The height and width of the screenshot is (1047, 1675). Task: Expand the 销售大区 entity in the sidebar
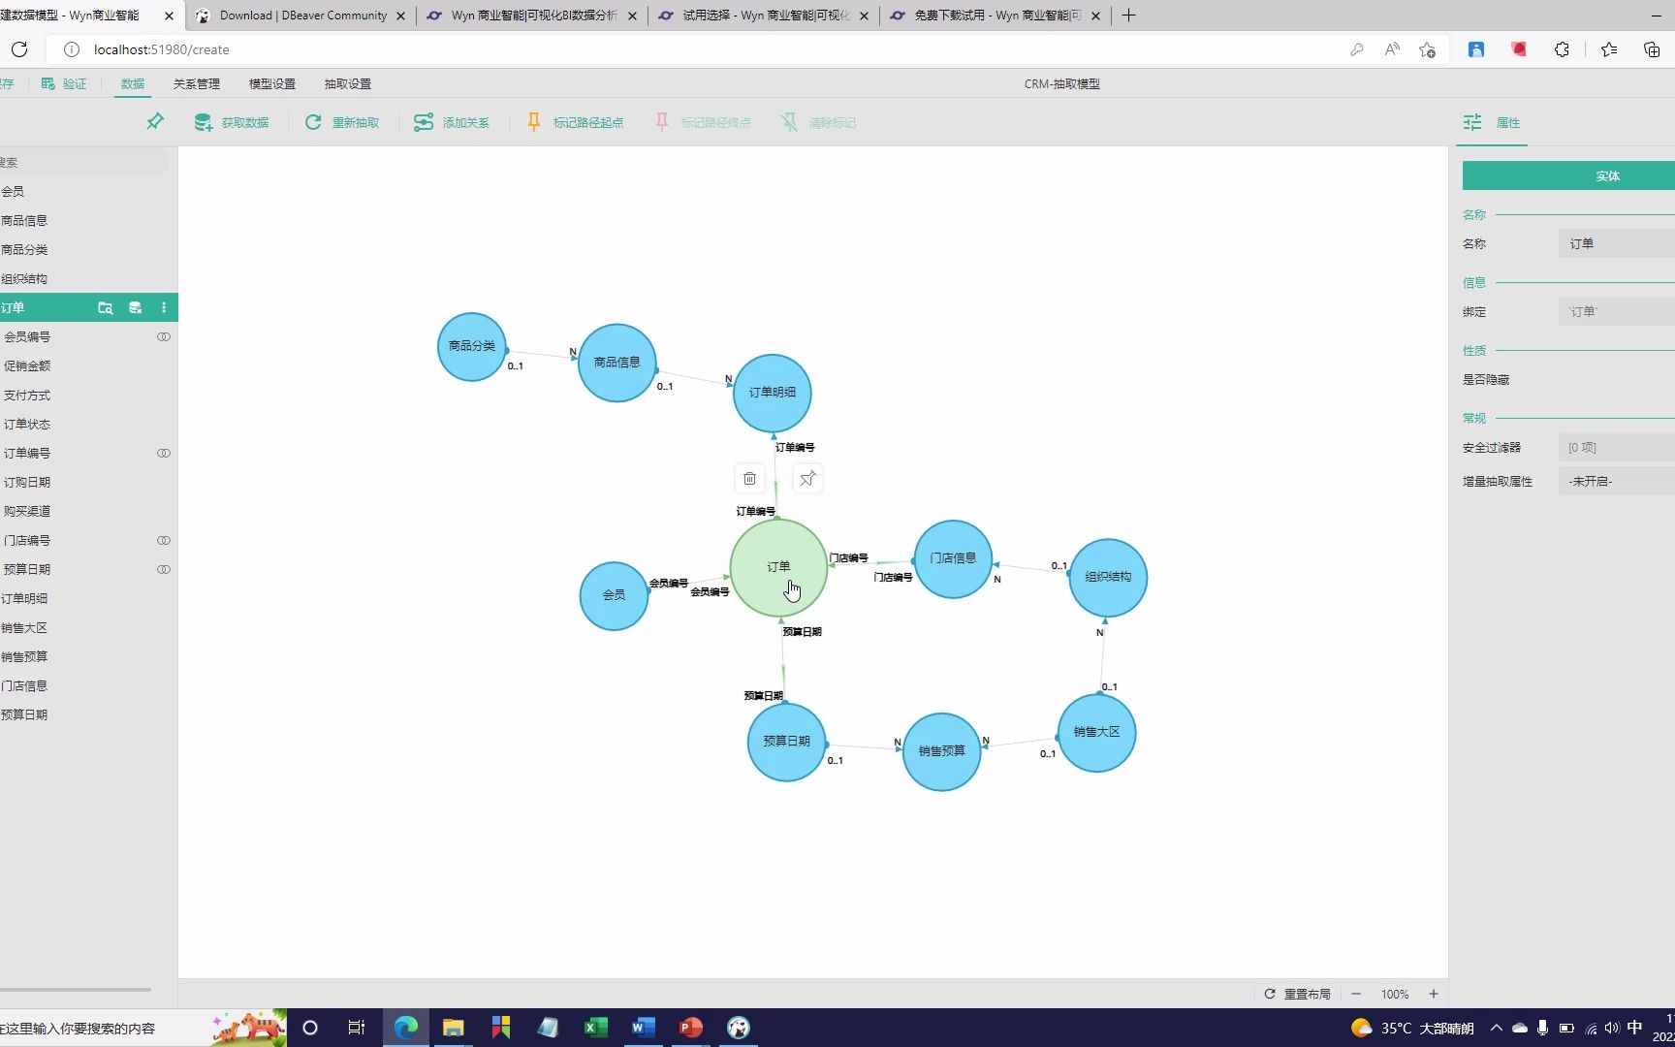88,628
